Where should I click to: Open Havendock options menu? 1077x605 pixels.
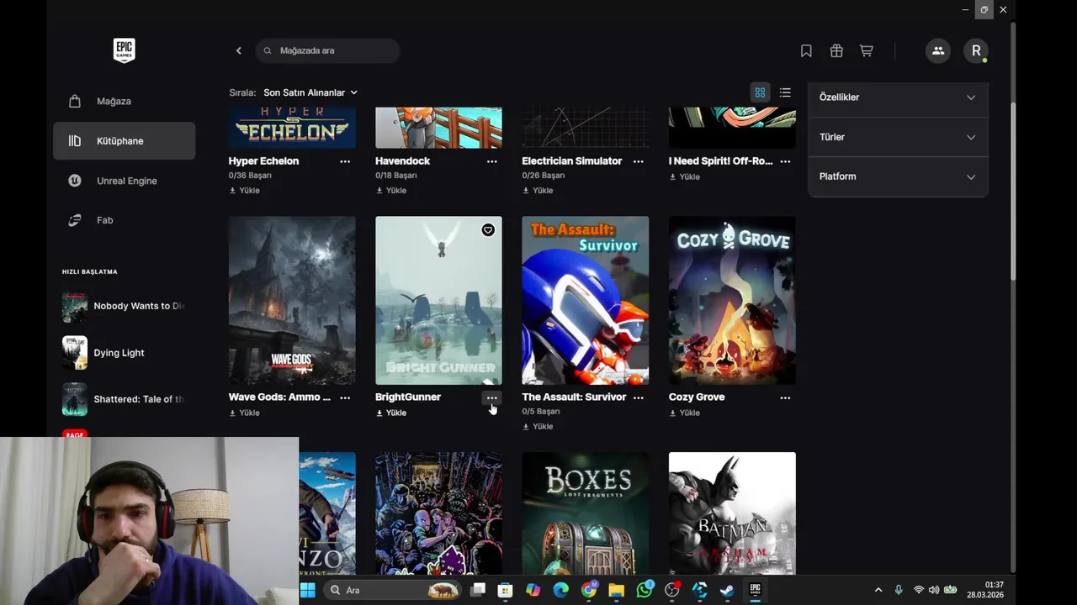[x=491, y=161]
